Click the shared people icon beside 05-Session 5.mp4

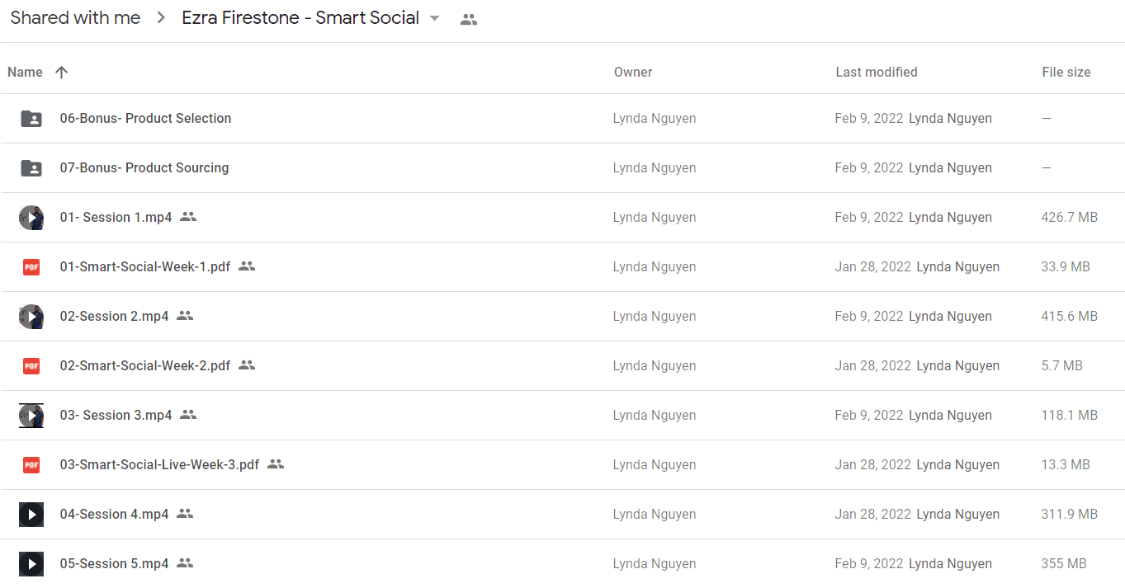tap(185, 563)
